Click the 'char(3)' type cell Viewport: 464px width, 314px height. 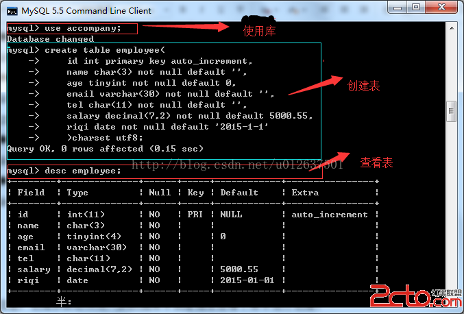(86, 226)
